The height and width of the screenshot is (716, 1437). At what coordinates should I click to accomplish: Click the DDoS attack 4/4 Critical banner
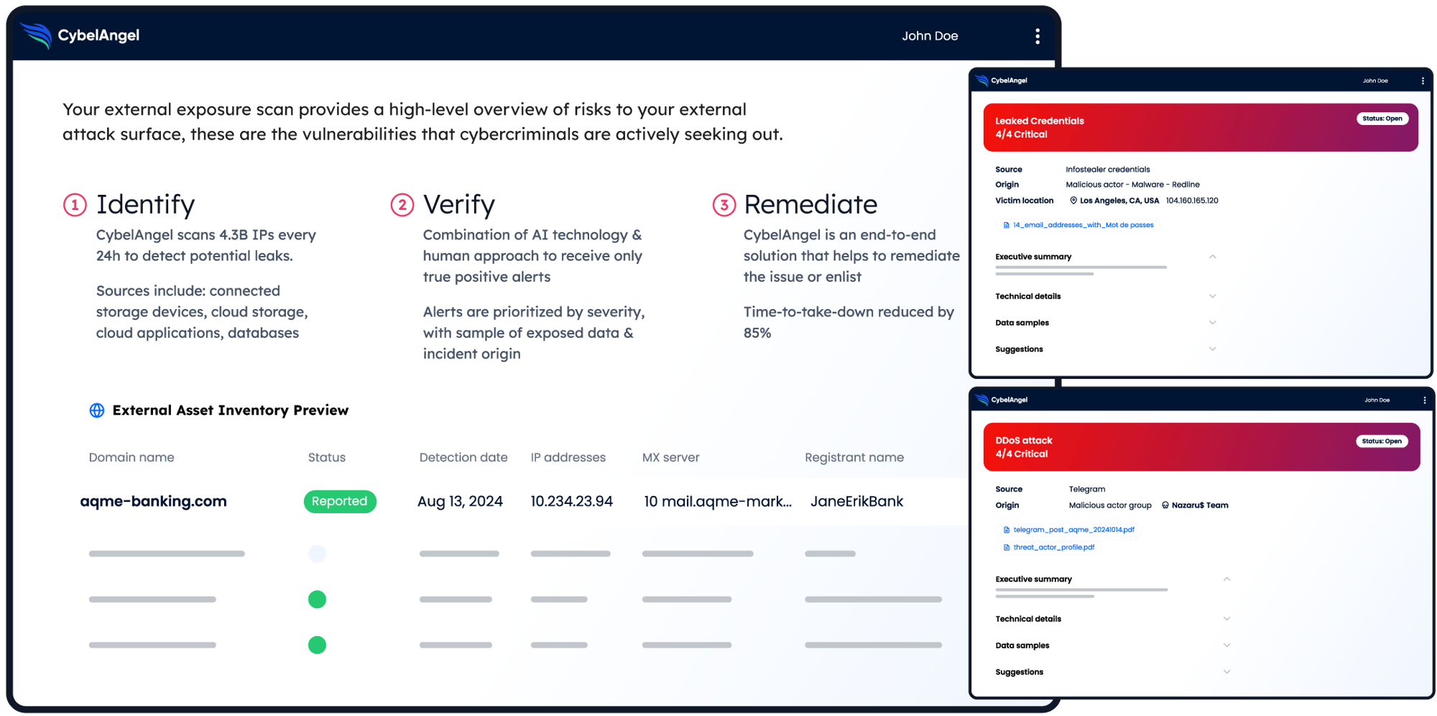pos(1201,447)
